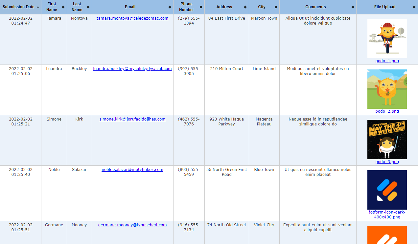Open the podo_1.png file link
The image size is (418, 244).
tap(387, 61)
